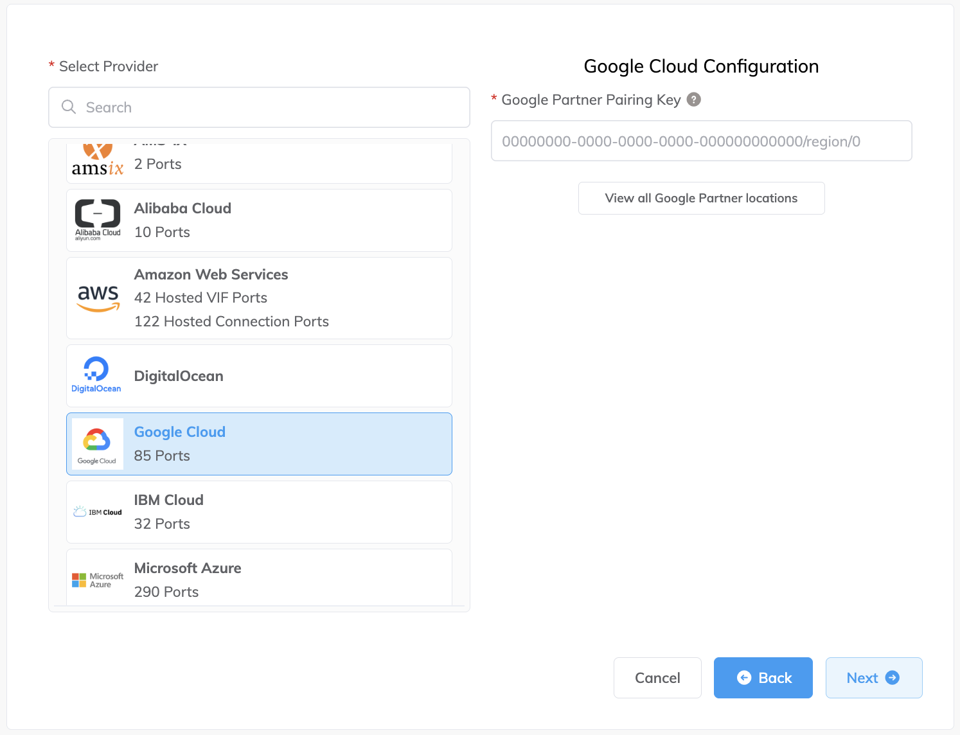Image resolution: width=960 pixels, height=735 pixels.
Task: Go Back to the previous step
Action: pos(763,678)
